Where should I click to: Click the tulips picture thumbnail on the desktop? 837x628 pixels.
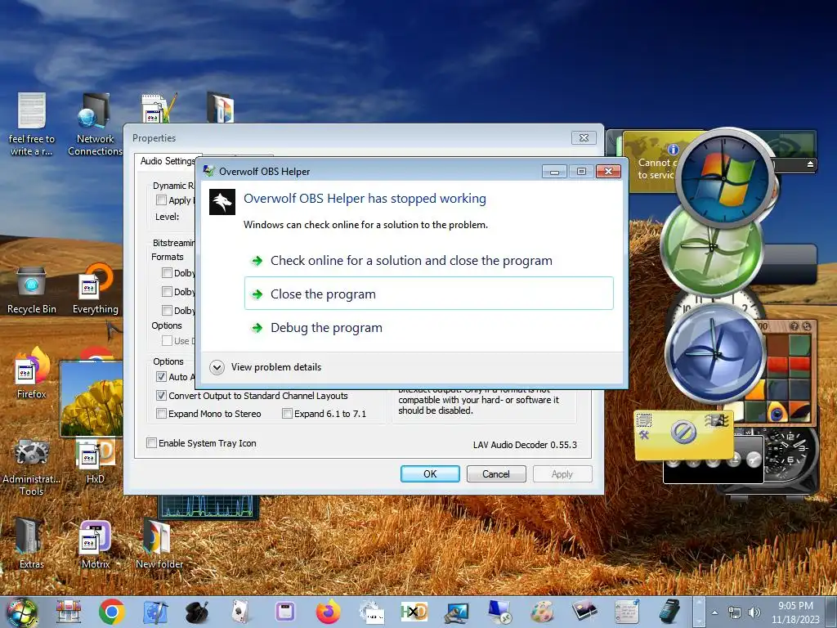(x=92, y=398)
